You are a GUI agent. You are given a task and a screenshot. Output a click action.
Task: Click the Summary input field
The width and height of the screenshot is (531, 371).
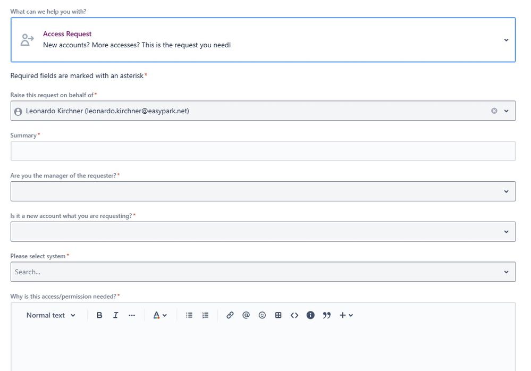coord(263,151)
